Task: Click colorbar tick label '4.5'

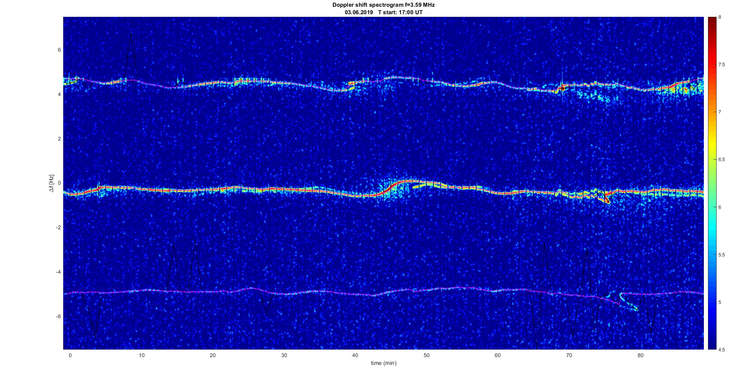Action: (x=721, y=350)
